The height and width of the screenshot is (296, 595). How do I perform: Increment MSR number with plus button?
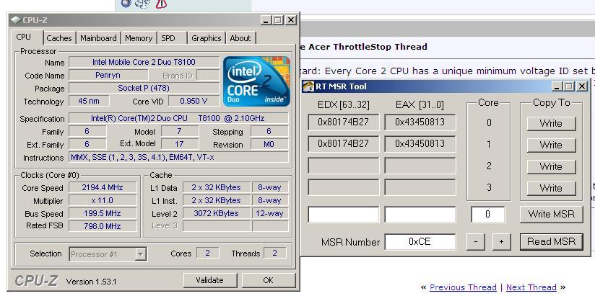pyautogui.click(x=501, y=242)
